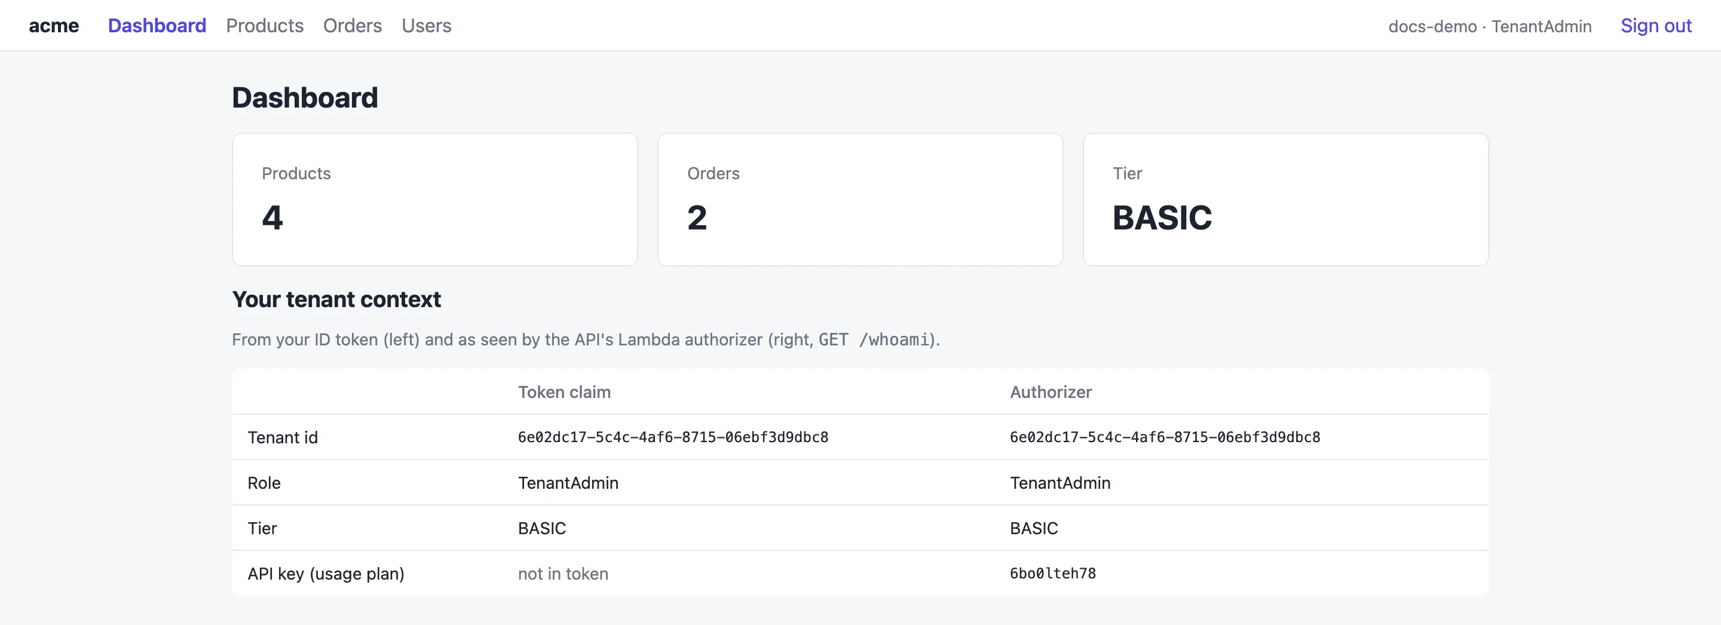
Task: Click the Orders summary card
Action: point(860,200)
